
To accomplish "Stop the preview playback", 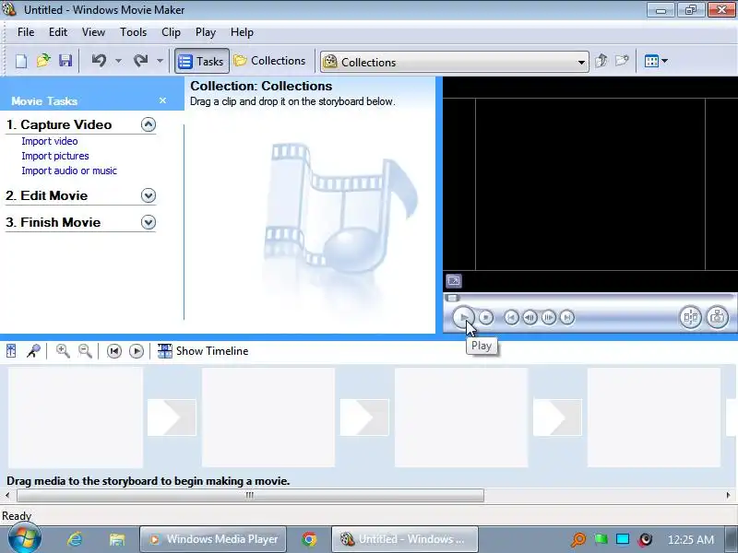I will (486, 317).
